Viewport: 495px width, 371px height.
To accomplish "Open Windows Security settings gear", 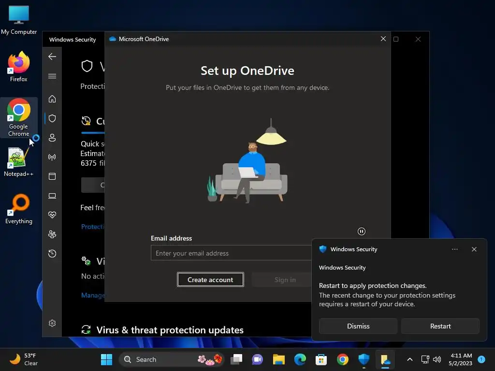I will (x=52, y=323).
